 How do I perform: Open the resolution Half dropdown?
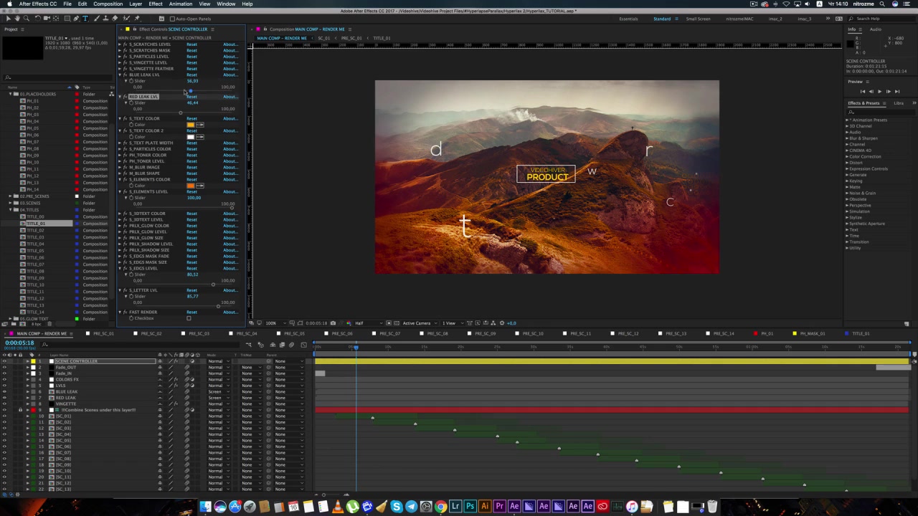click(369, 323)
